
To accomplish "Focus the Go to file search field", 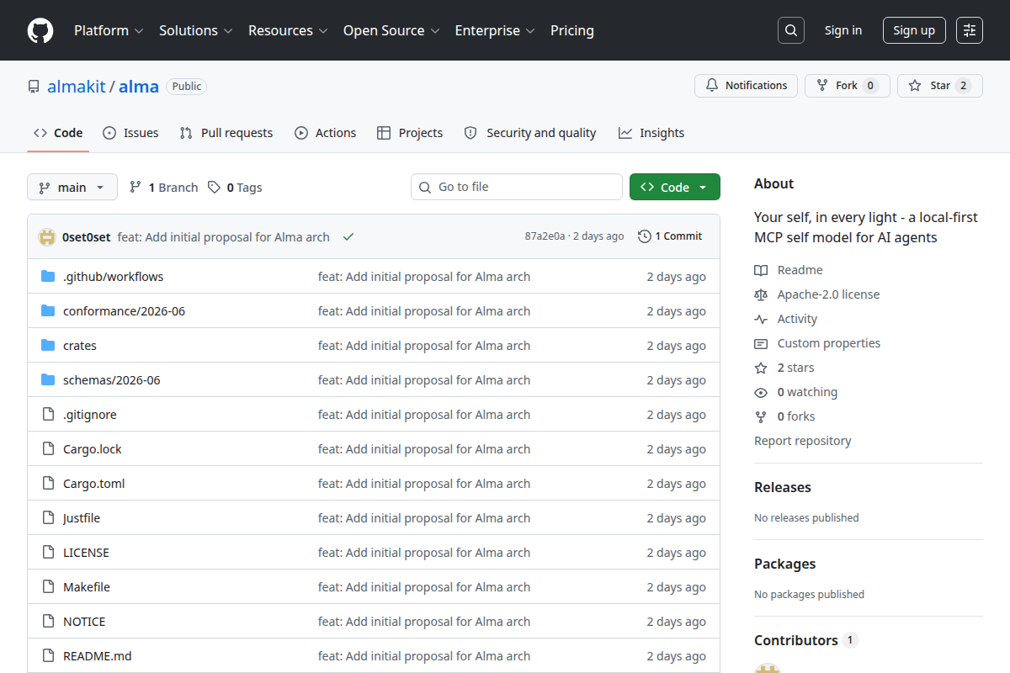I will click(517, 187).
